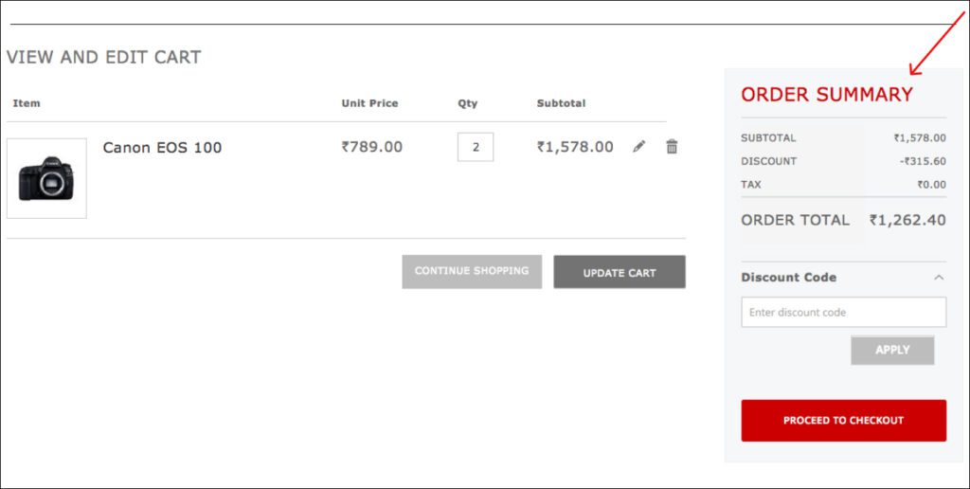Collapse the Discount Code section chevron
Viewport: 970px width, 489px height.
click(x=939, y=278)
